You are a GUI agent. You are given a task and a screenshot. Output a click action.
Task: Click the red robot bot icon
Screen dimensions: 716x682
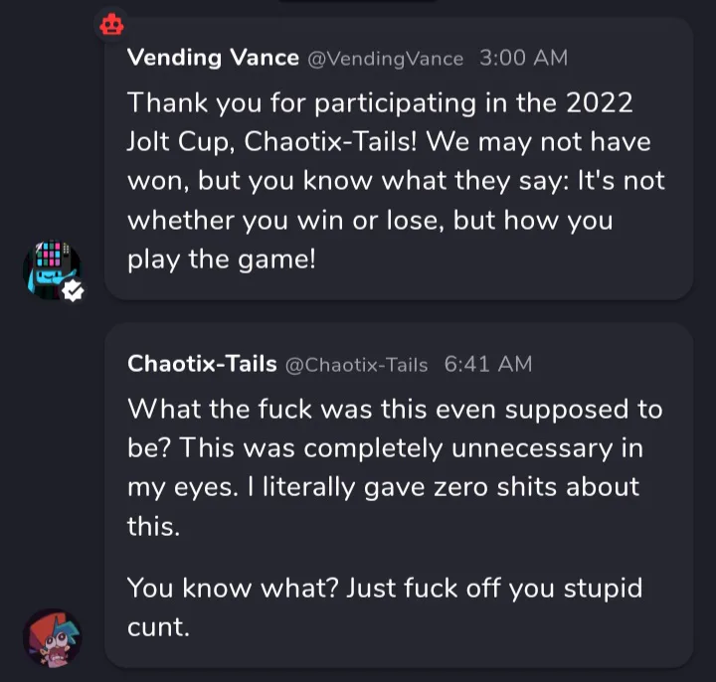[110, 24]
